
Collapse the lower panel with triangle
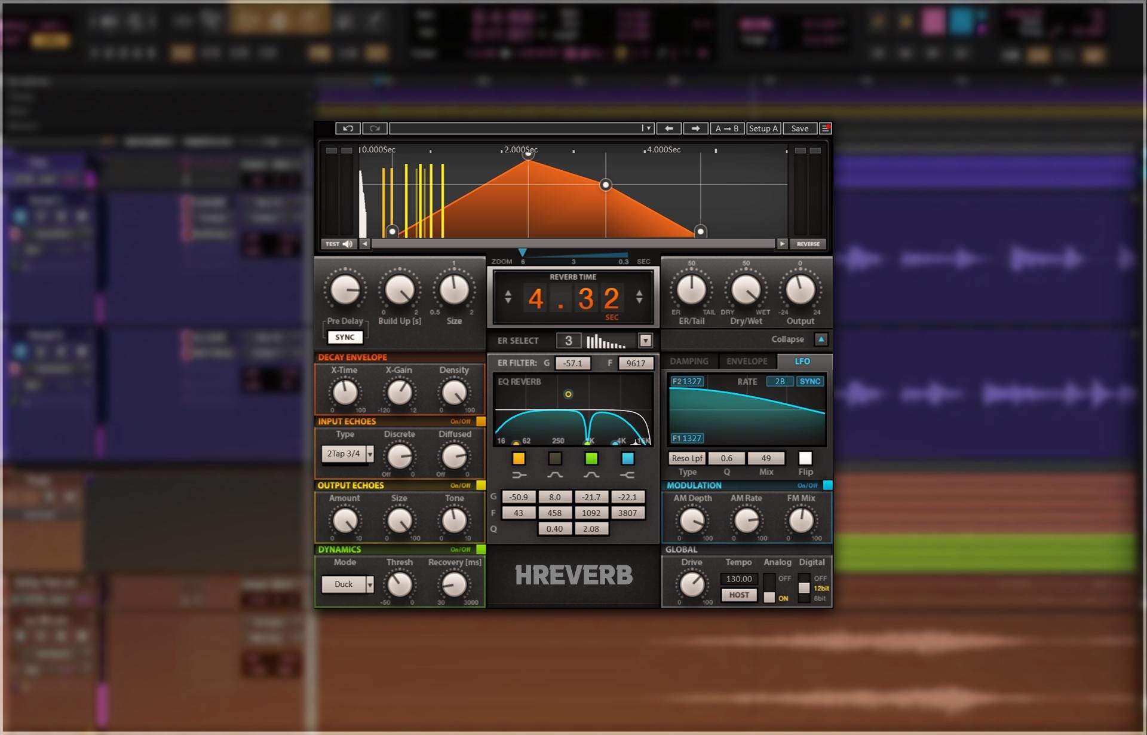[x=821, y=339]
